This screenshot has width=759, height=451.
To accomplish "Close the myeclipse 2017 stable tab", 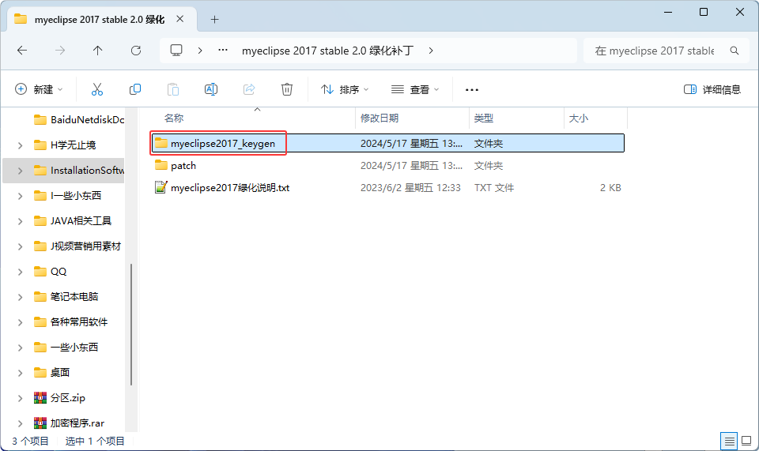I will pyautogui.click(x=180, y=19).
